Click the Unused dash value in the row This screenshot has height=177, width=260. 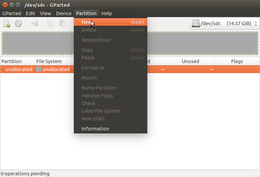tap(212, 70)
